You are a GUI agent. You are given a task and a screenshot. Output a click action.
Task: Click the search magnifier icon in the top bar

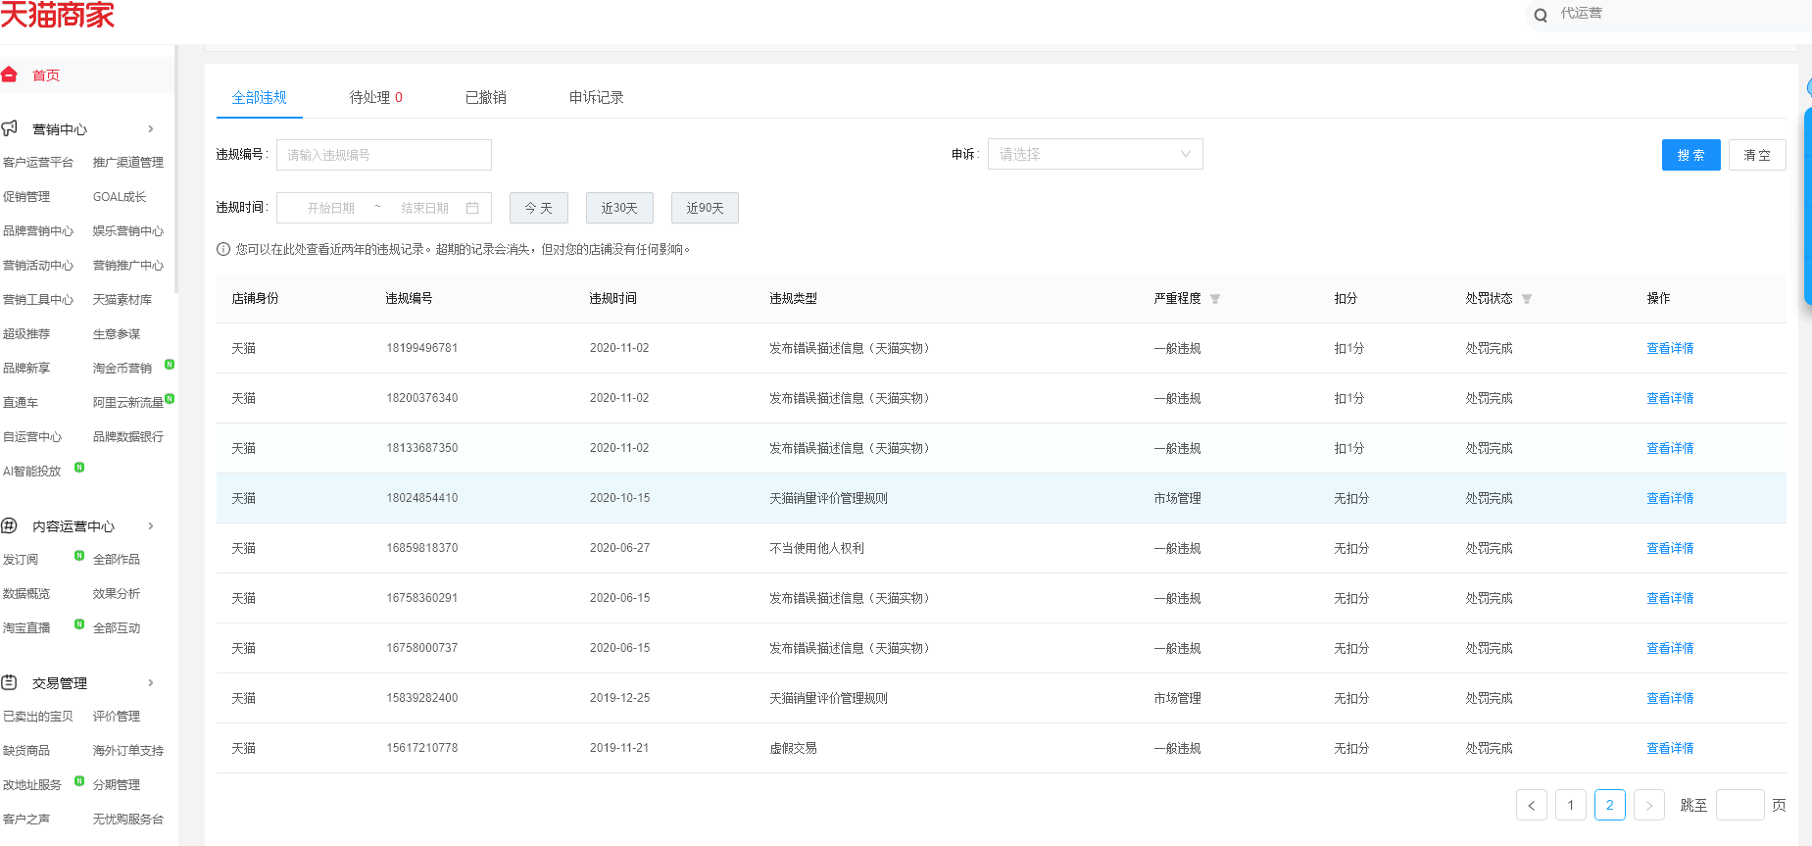click(x=1541, y=15)
